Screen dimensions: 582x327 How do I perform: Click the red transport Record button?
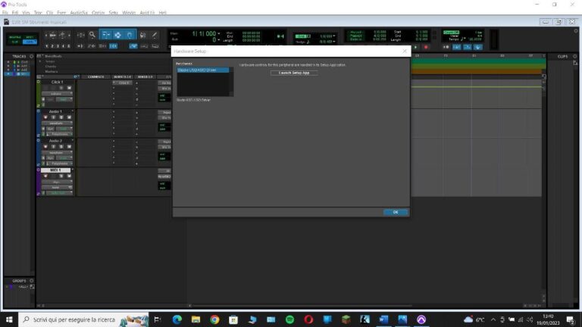click(426, 48)
